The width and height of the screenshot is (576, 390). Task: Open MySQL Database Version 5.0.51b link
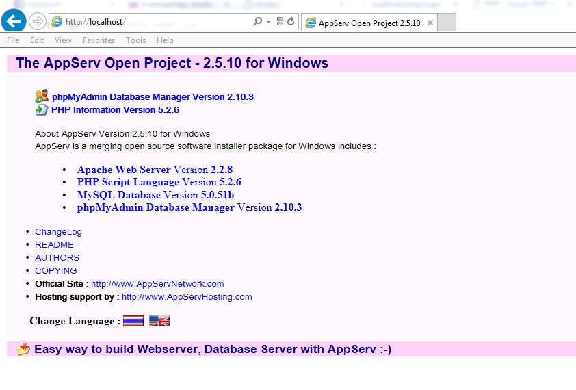coord(155,195)
